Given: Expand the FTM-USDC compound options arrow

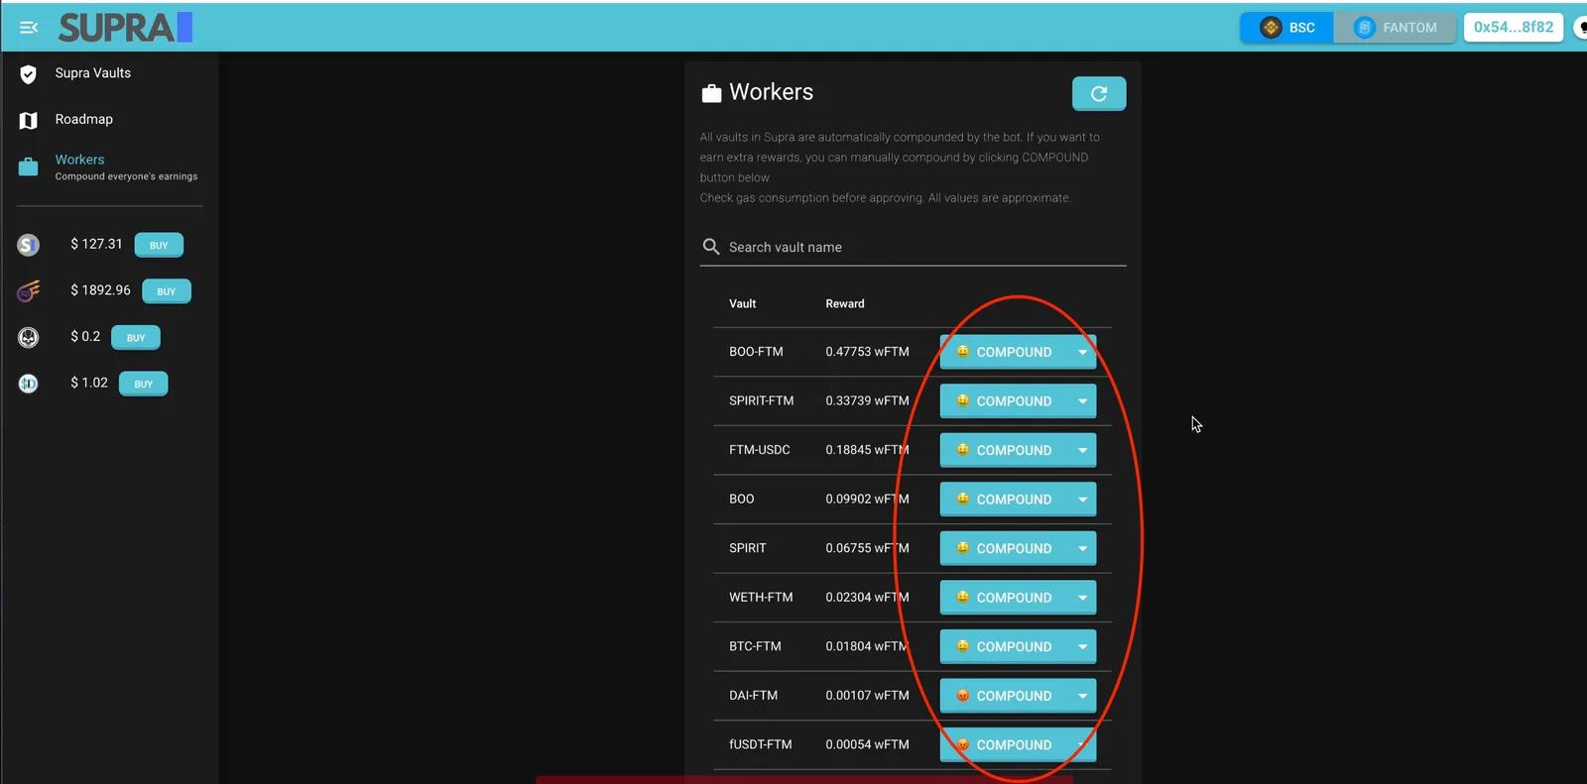Looking at the screenshot, I should tap(1082, 450).
